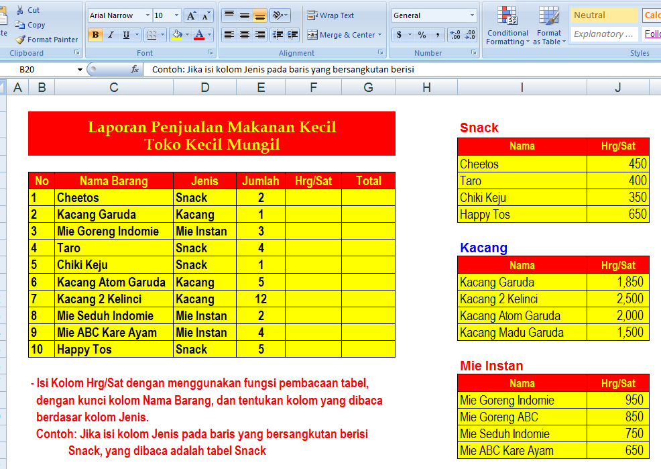Toggle Bold formatting
The width and height of the screenshot is (661, 469).
click(96, 35)
